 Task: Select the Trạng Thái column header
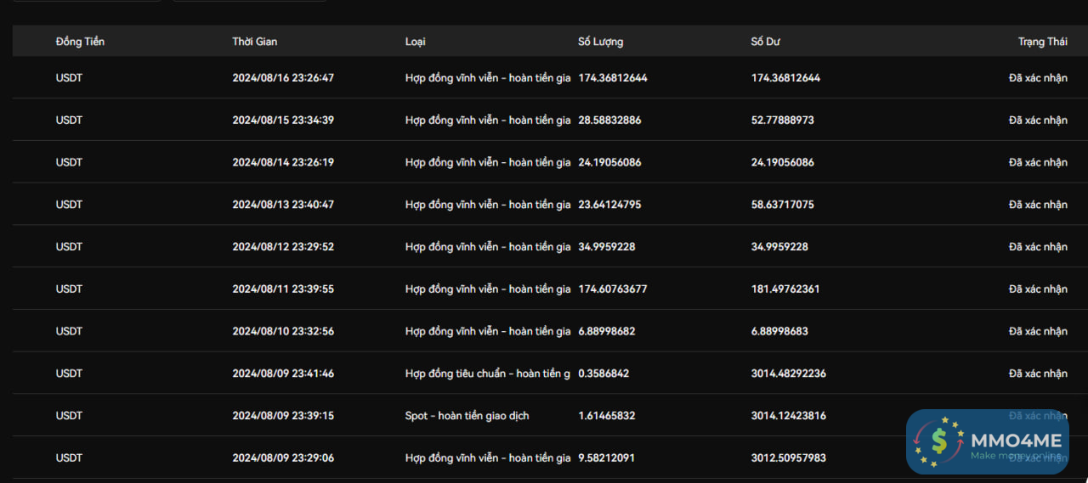coord(1043,42)
